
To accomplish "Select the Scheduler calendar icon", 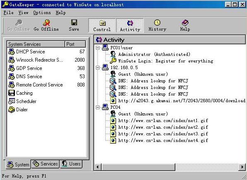I will (x=12, y=101).
